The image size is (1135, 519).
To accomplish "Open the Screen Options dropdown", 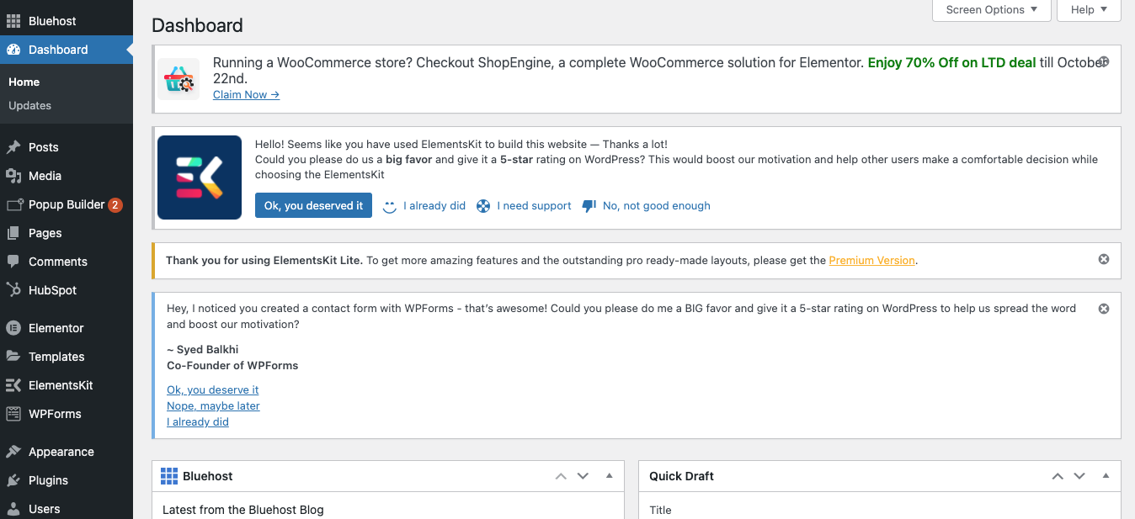I will (x=991, y=10).
